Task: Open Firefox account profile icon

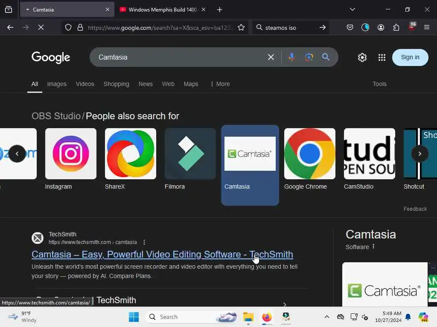Action: (x=381, y=27)
